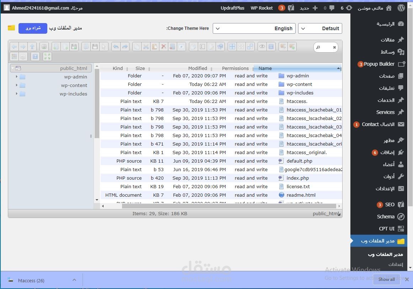Select the default.php file row
The height and width of the screenshot is (289, 413).
click(221, 161)
